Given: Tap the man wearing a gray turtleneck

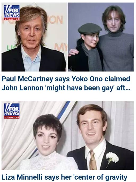Looking at the screenshot, I should coord(115,38).
